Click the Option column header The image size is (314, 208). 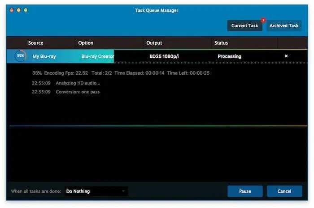(x=86, y=43)
